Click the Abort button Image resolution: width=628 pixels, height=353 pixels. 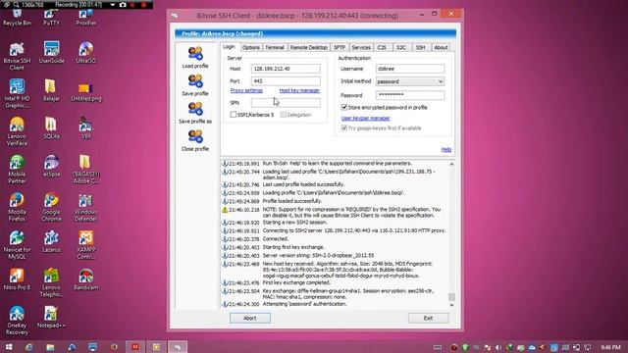point(250,318)
